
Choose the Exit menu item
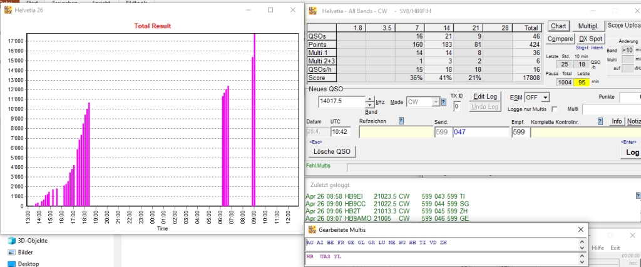[615, 248]
